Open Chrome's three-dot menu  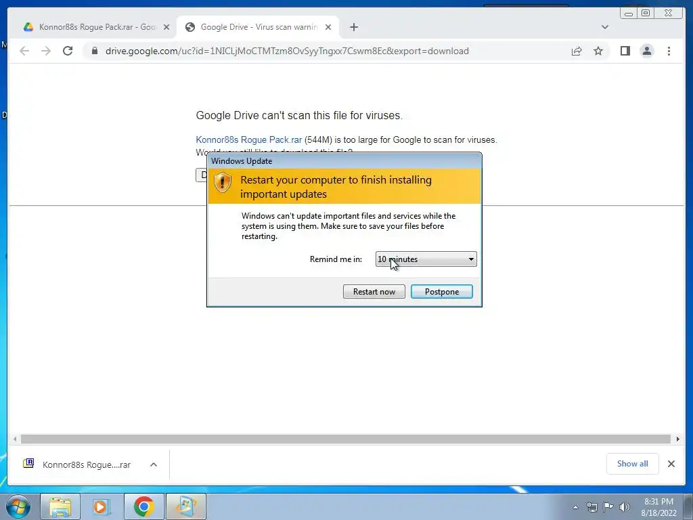(x=669, y=51)
